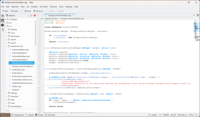Click the red close project icon
200x117 pixels.
pos(35,16)
